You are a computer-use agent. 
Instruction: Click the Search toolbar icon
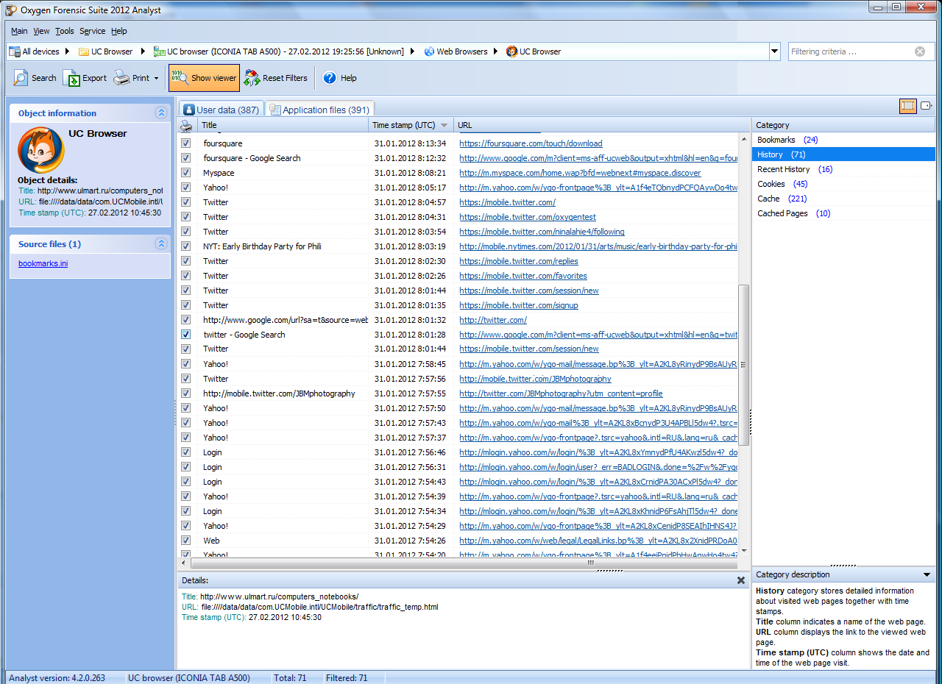21,78
